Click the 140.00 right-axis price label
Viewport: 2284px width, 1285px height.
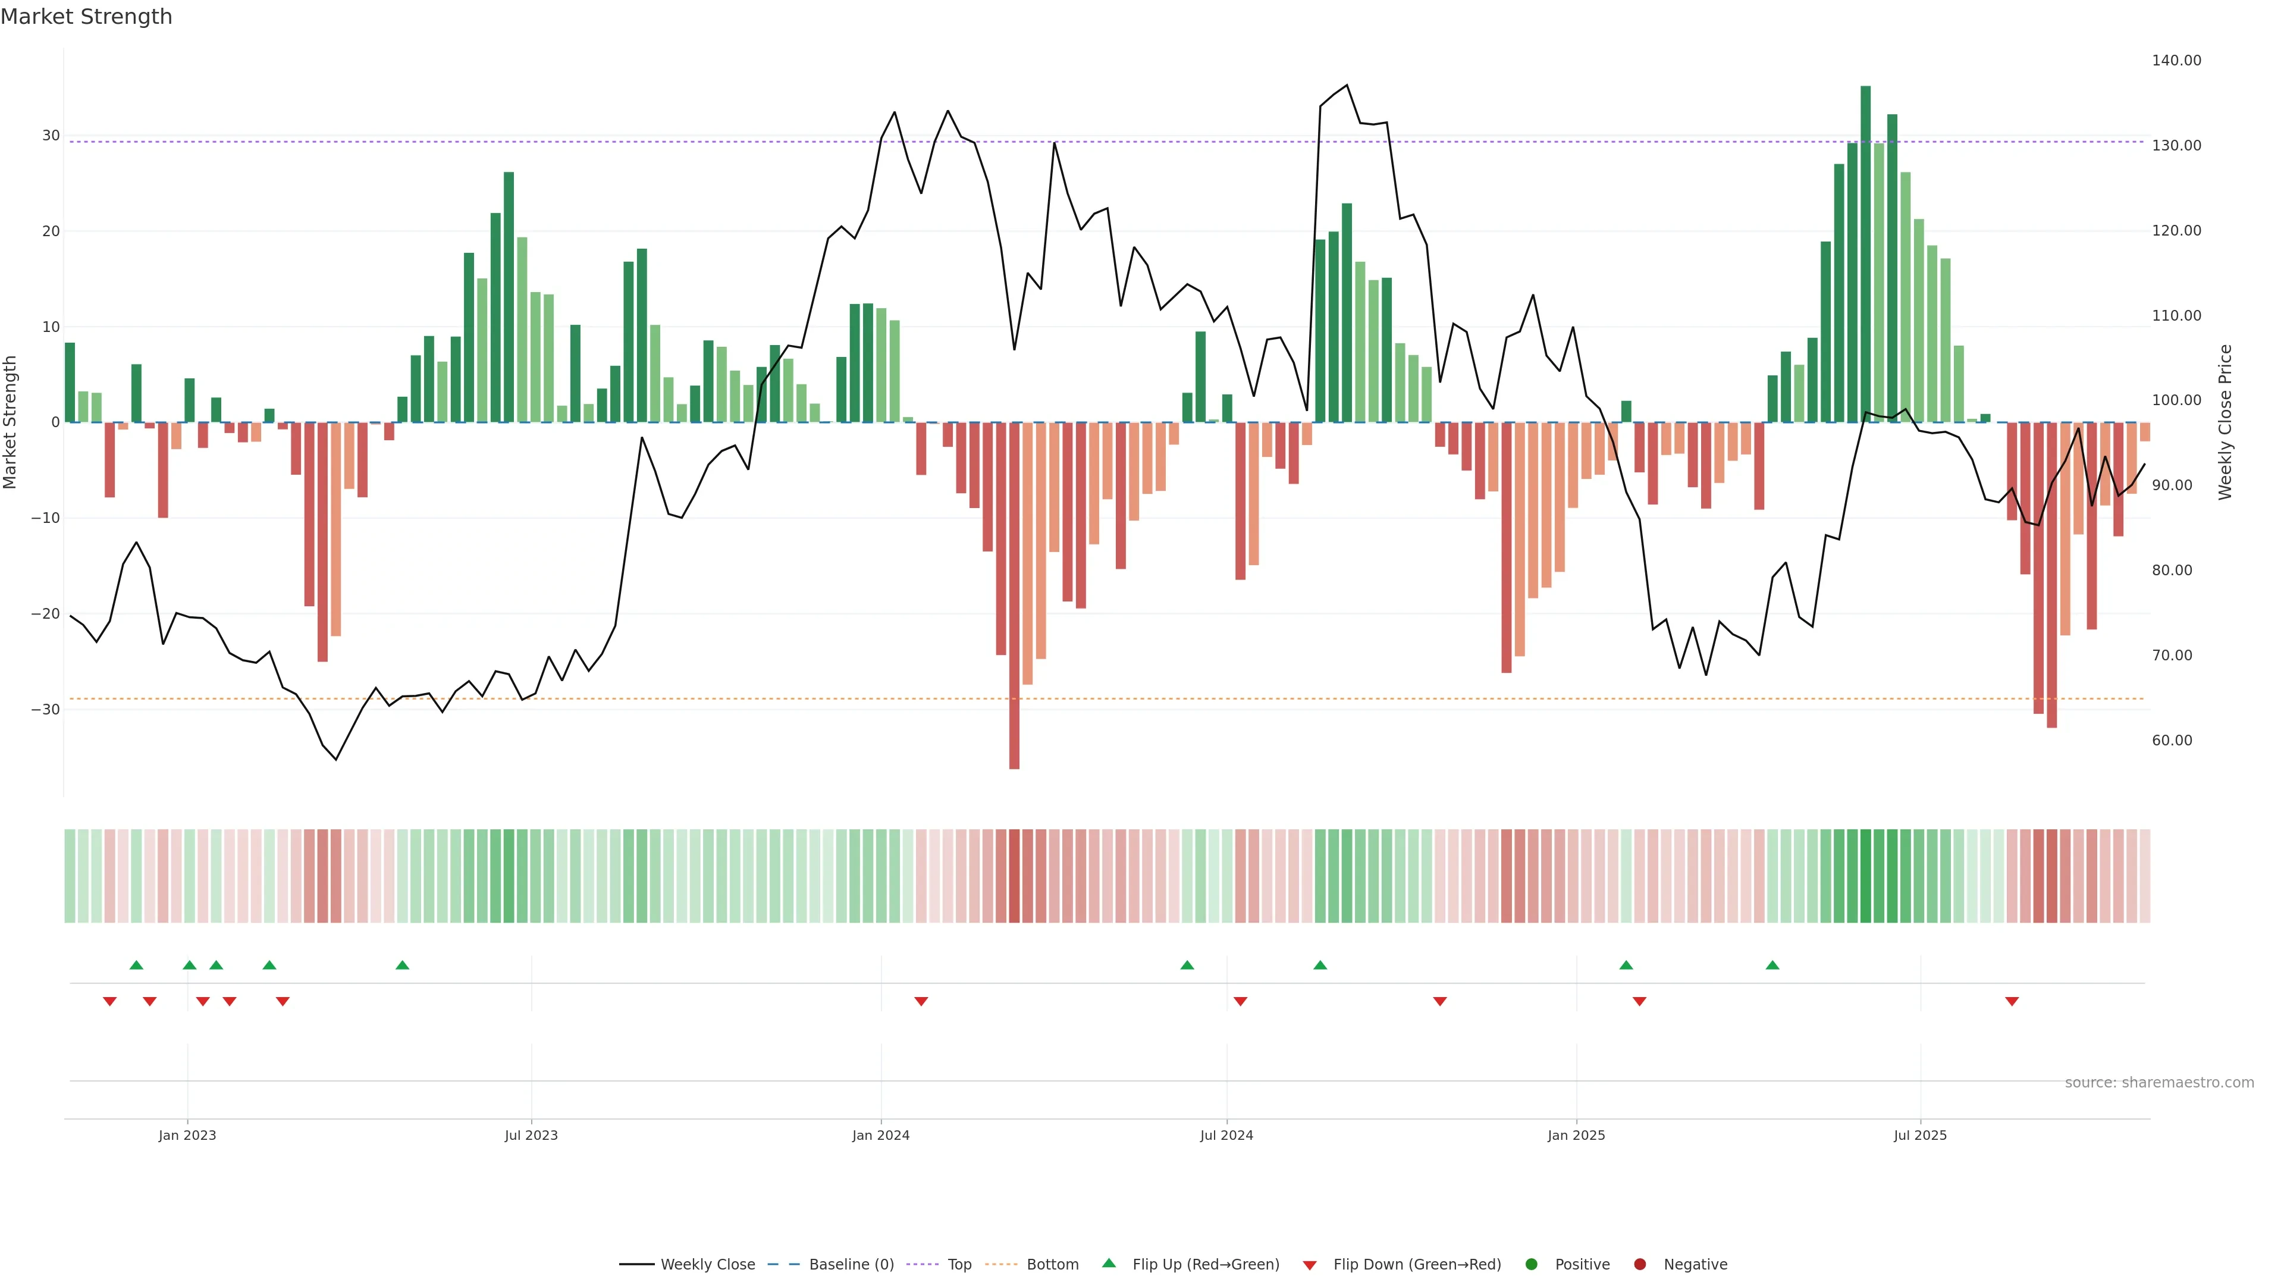point(2176,60)
